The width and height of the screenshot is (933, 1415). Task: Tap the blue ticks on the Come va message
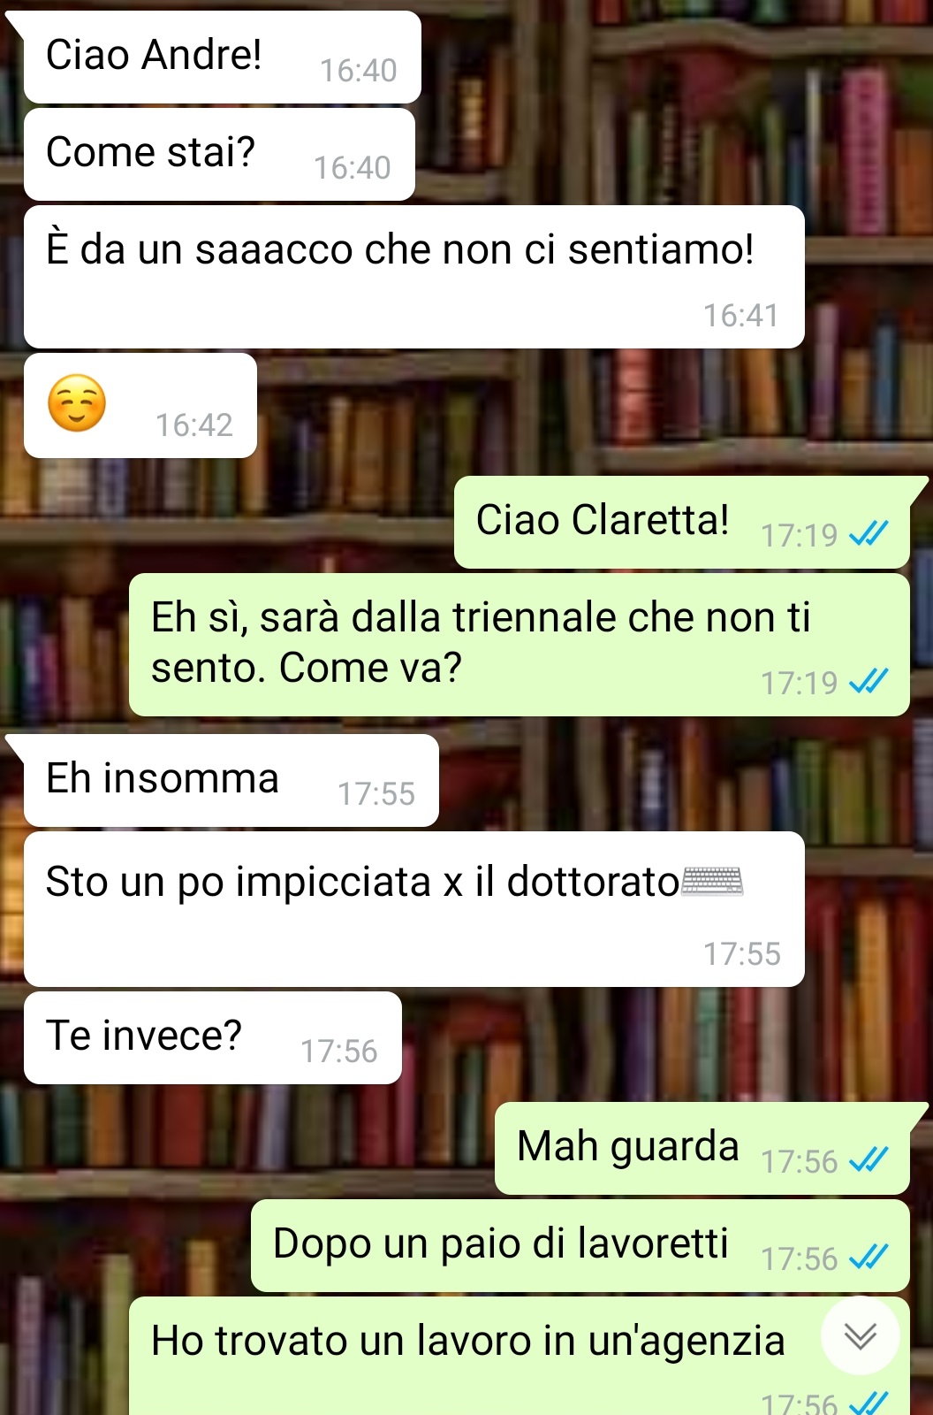click(868, 682)
